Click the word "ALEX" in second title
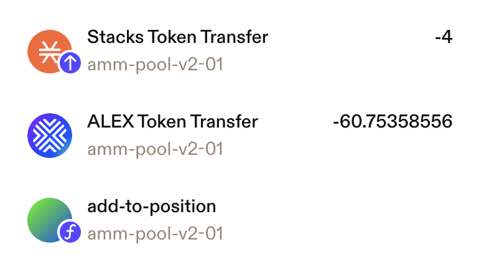This screenshot has height=265, width=479. pyautogui.click(x=110, y=122)
